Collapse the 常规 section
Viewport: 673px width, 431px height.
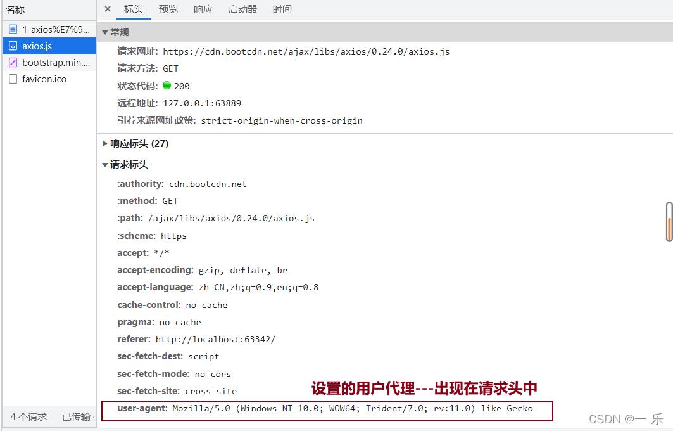tap(104, 32)
